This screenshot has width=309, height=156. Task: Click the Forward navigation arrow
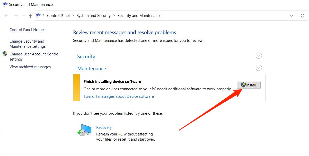click(16, 16)
